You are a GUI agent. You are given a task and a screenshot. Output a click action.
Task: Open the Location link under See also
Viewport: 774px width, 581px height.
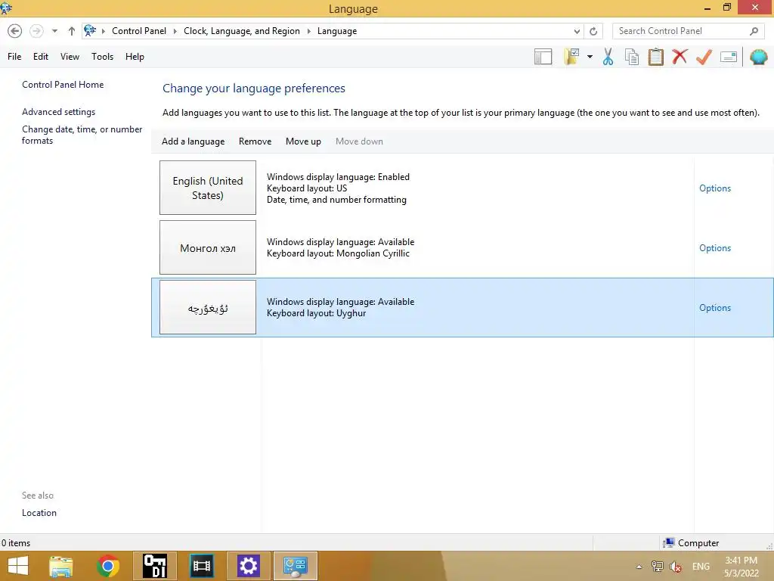(x=39, y=513)
